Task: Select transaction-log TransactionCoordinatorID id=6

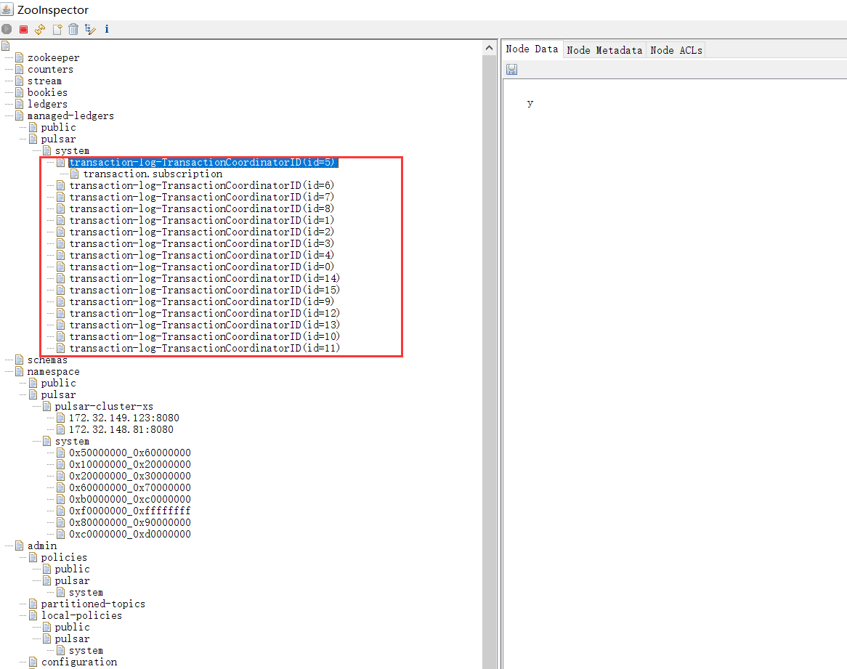Action: click(201, 186)
